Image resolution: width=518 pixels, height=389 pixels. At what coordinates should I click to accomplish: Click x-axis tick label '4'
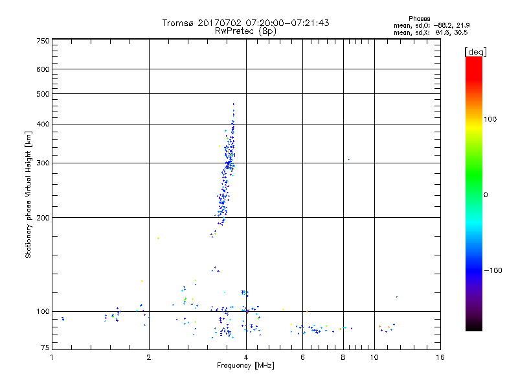coord(246,357)
